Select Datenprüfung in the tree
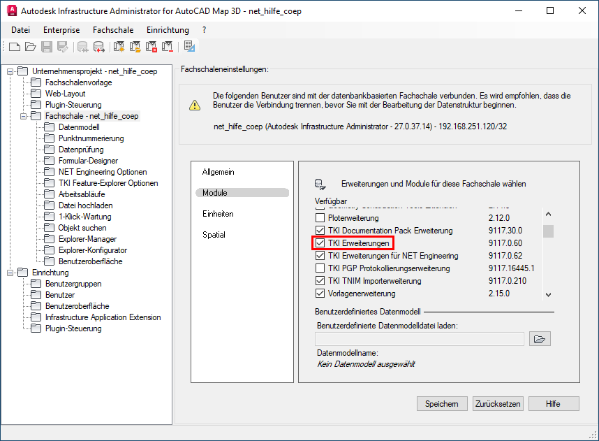 pos(81,150)
